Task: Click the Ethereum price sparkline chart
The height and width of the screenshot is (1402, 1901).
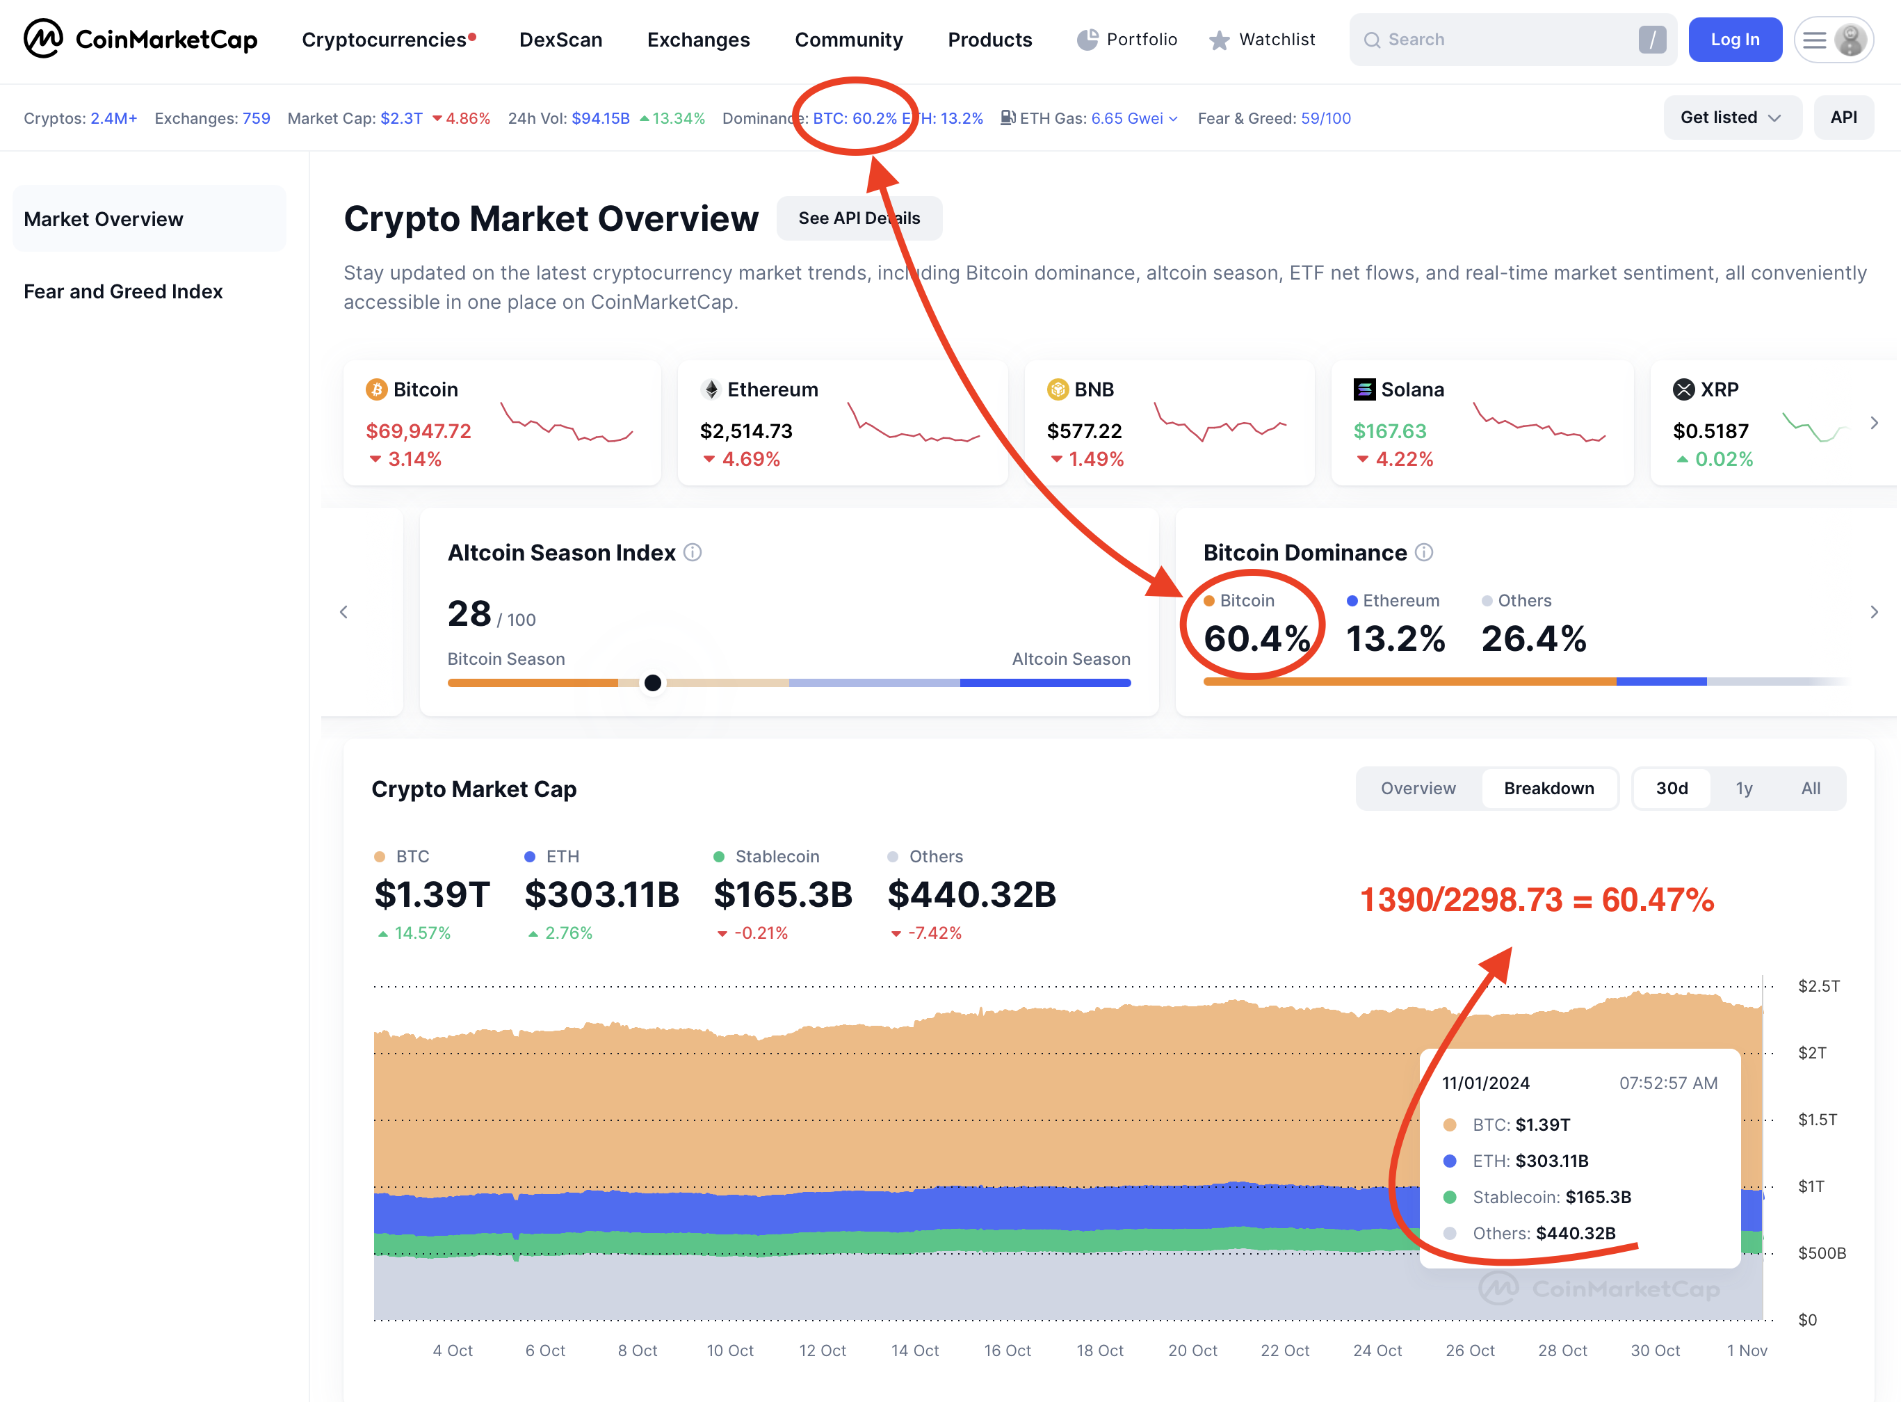Action: coord(914,423)
